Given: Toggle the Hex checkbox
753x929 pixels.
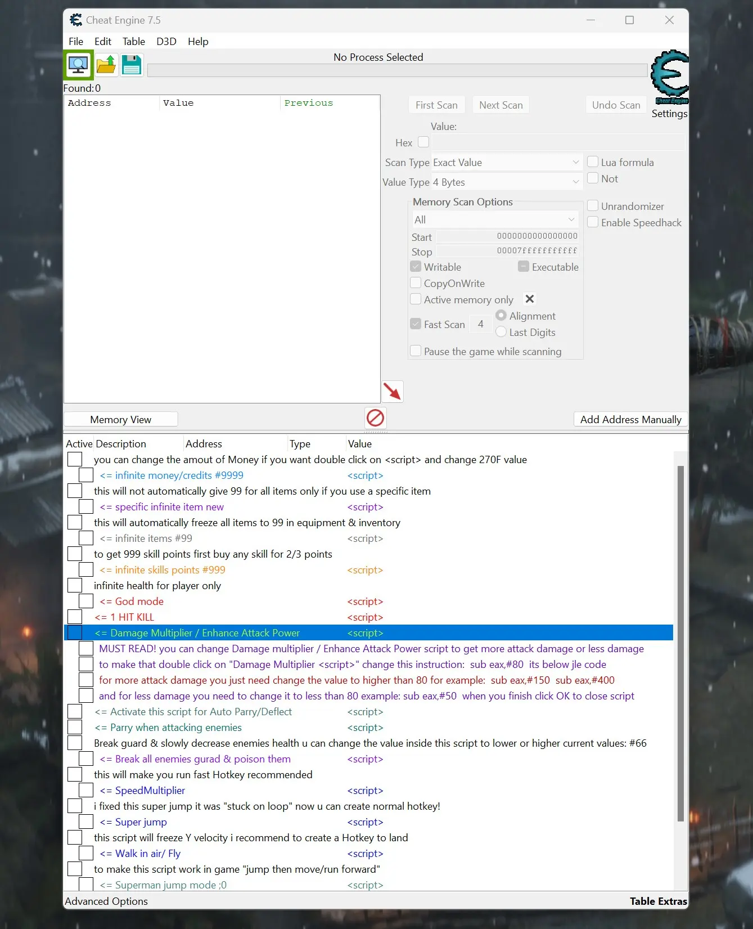Looking at the screenshot, I should coord(423,142).
